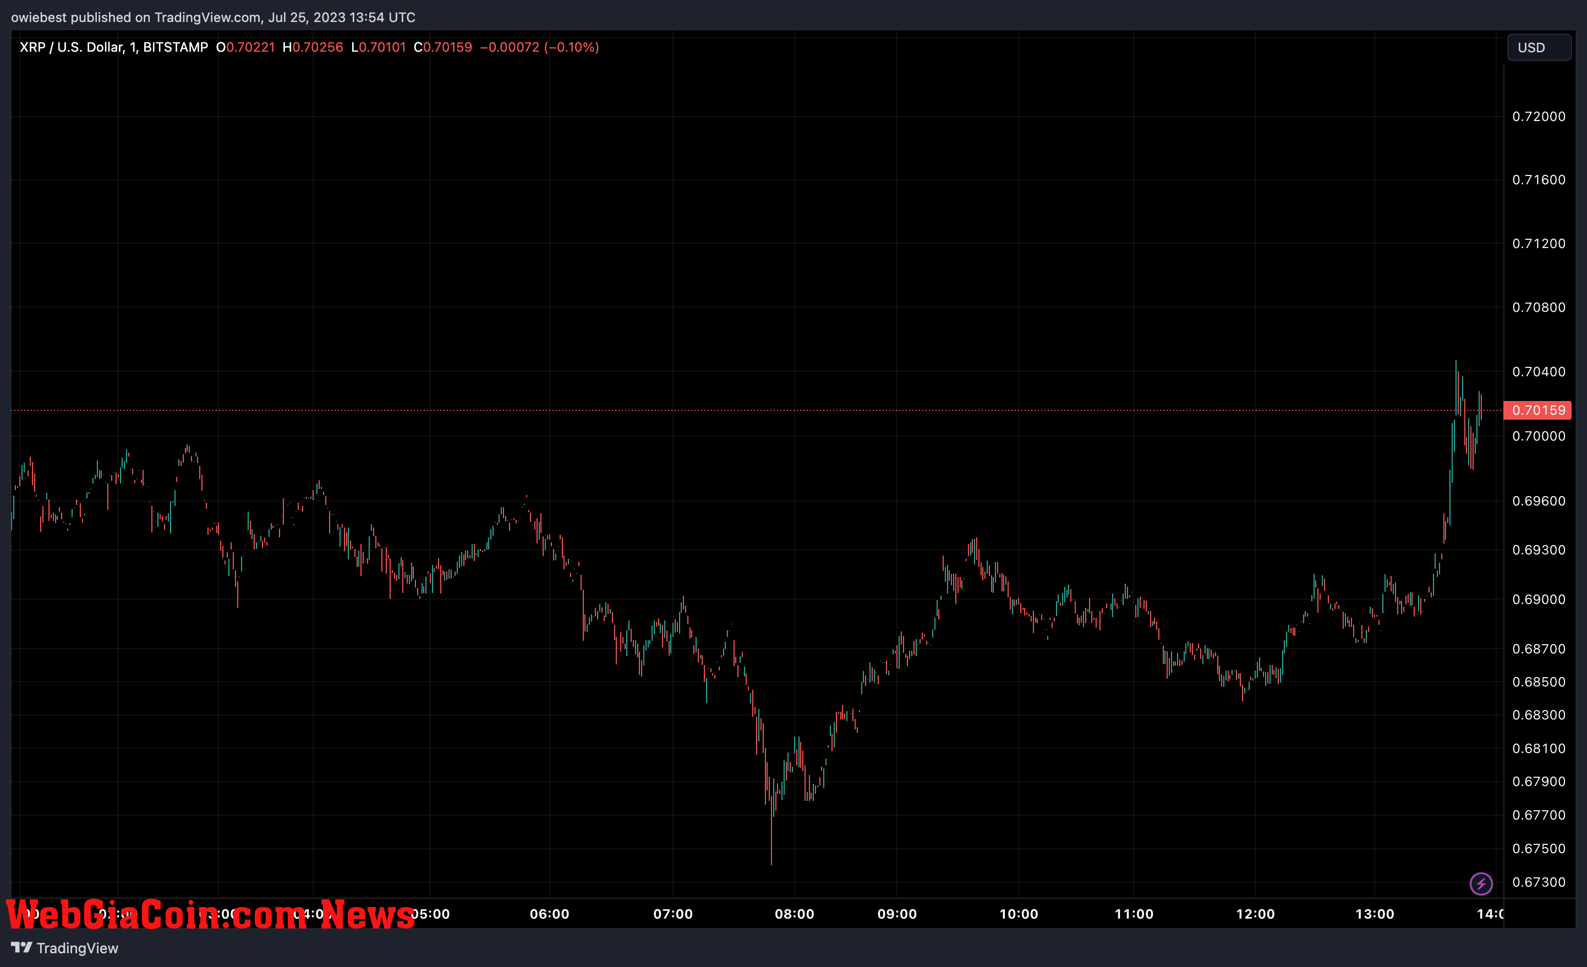Click the 0.70400 price axis label
This screenshot has width=1587, height=967.
pyautogui.click(x=1539, y=371)
